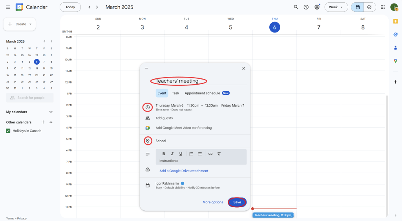
Task: Open More options for the event
Action: [213, 202]
